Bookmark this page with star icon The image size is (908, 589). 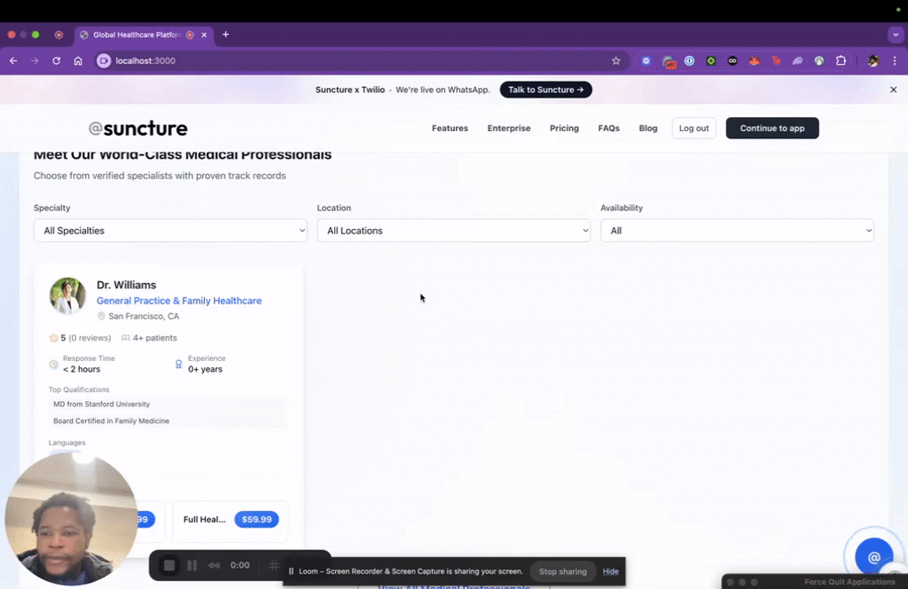pos(616,61)
